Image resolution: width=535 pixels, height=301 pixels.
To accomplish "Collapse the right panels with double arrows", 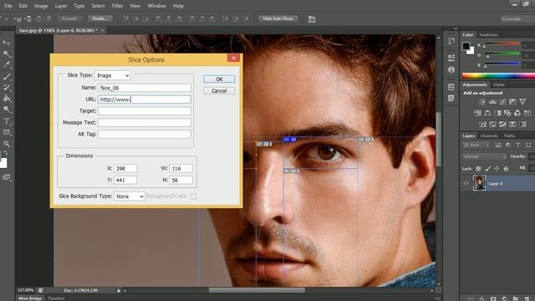I will [x=456, y=28].
